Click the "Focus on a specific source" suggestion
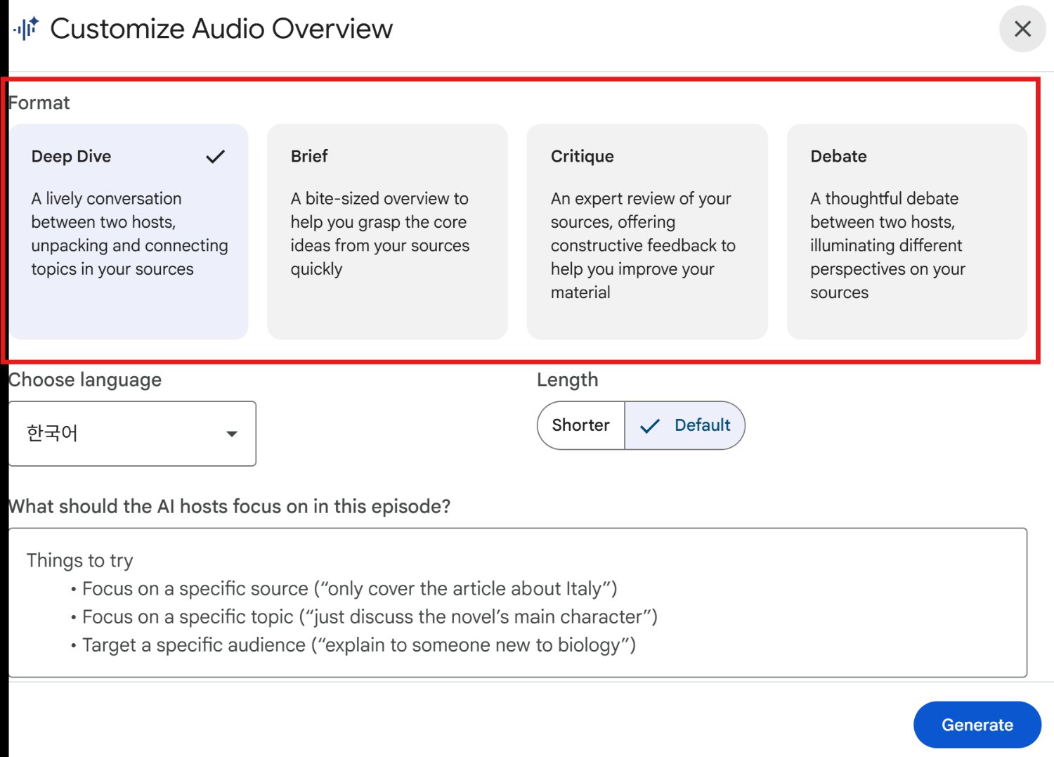The image size is (1054, 757). click(349, 588)
